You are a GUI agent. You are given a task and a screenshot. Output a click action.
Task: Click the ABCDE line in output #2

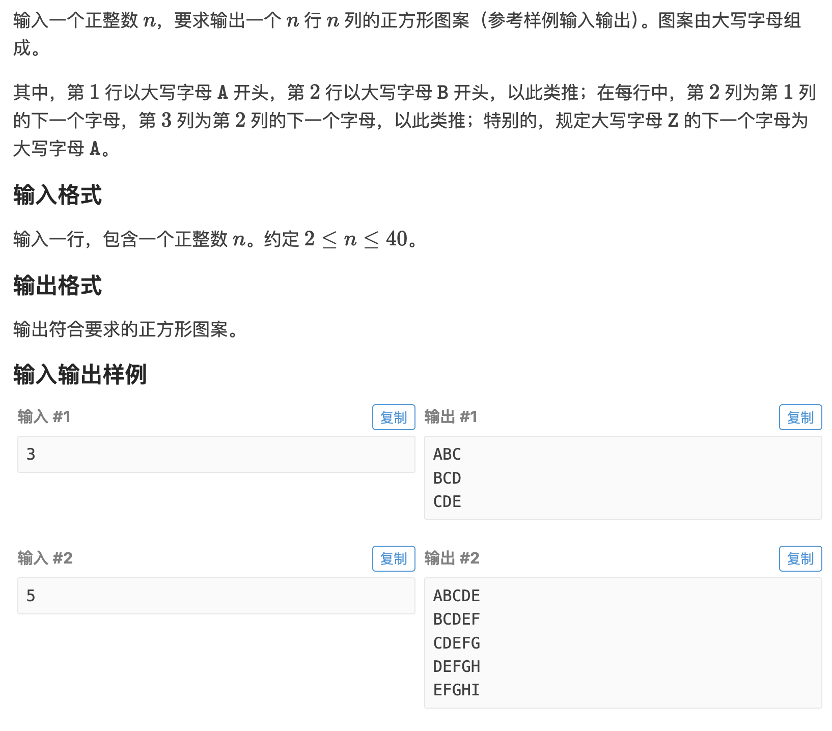(456, 596)
